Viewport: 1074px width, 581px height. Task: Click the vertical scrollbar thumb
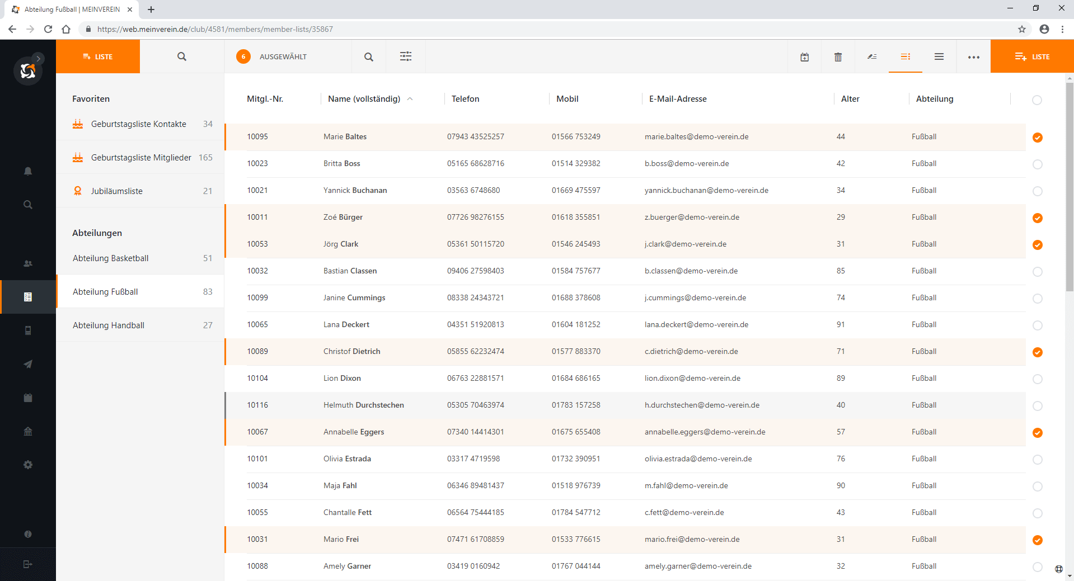coord(1070,187)
